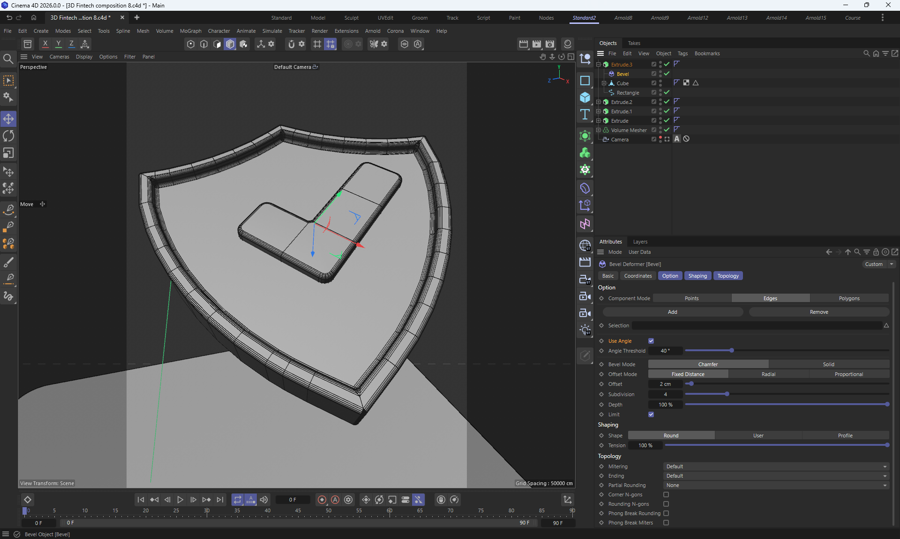Viewport: 900px width, 539px height.
Task: Switch to the Shaping tab
Action: [x=697, y=276]
